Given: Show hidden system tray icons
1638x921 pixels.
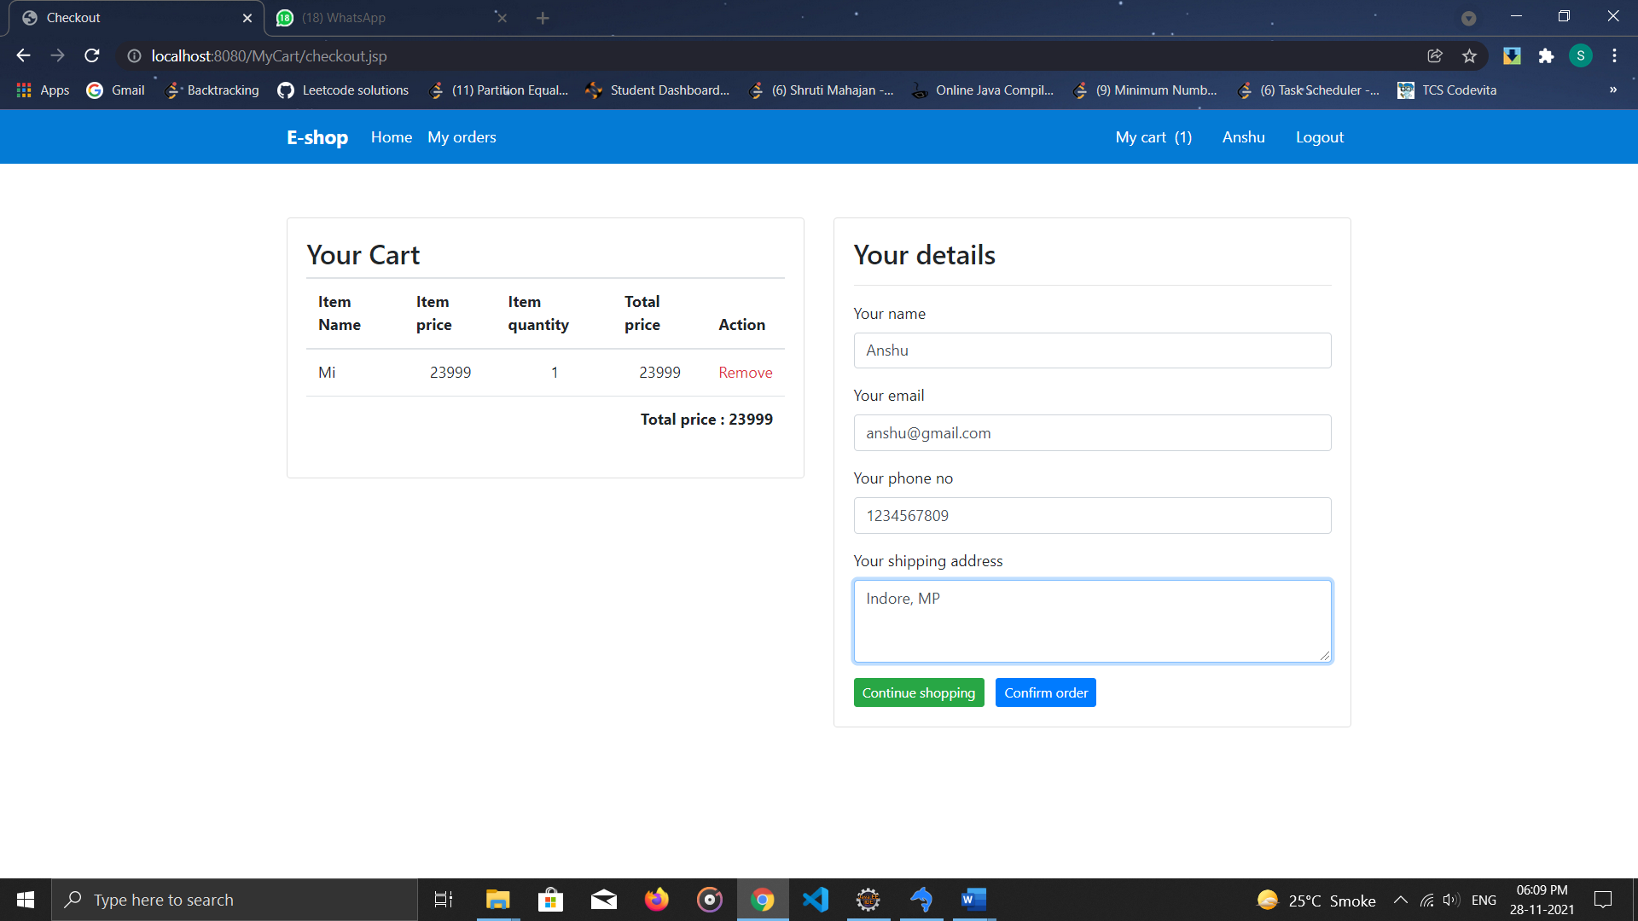Looking at the screenshot, I should (x=1401, y=900).
